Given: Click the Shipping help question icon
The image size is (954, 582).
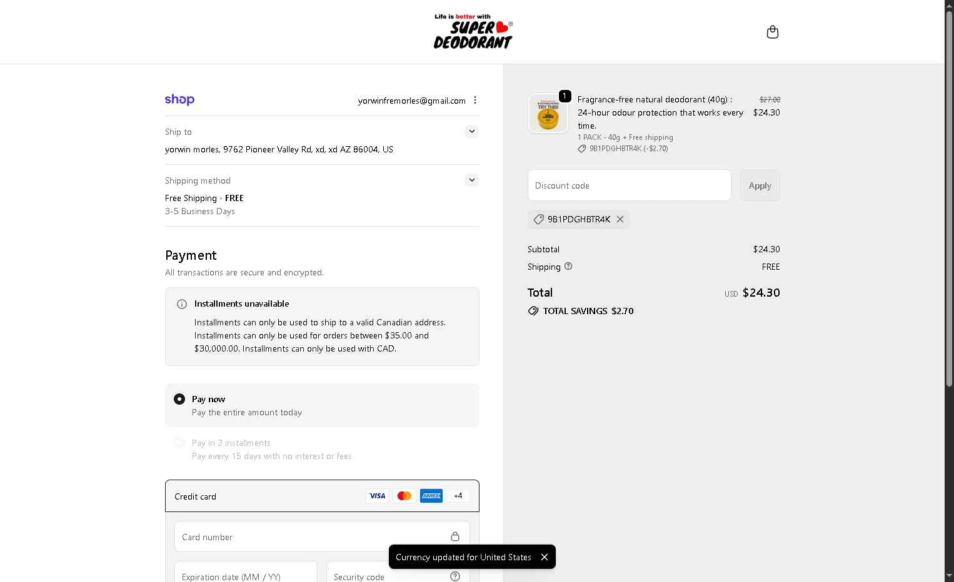Looking at the screenshot, I should (x=568, y=266).
